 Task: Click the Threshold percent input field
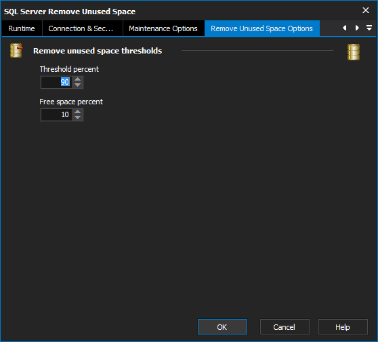coord(56,82)
